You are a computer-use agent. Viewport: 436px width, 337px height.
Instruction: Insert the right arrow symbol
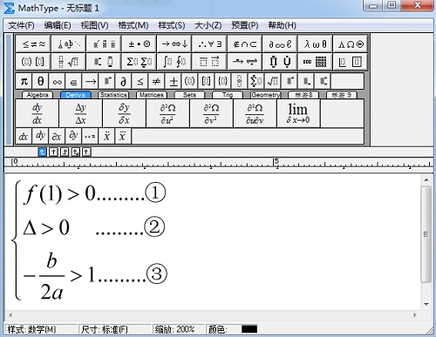point(91,81)
